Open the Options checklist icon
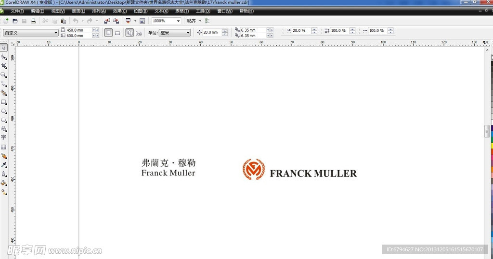The image size is (493, 259). point(207,21)
